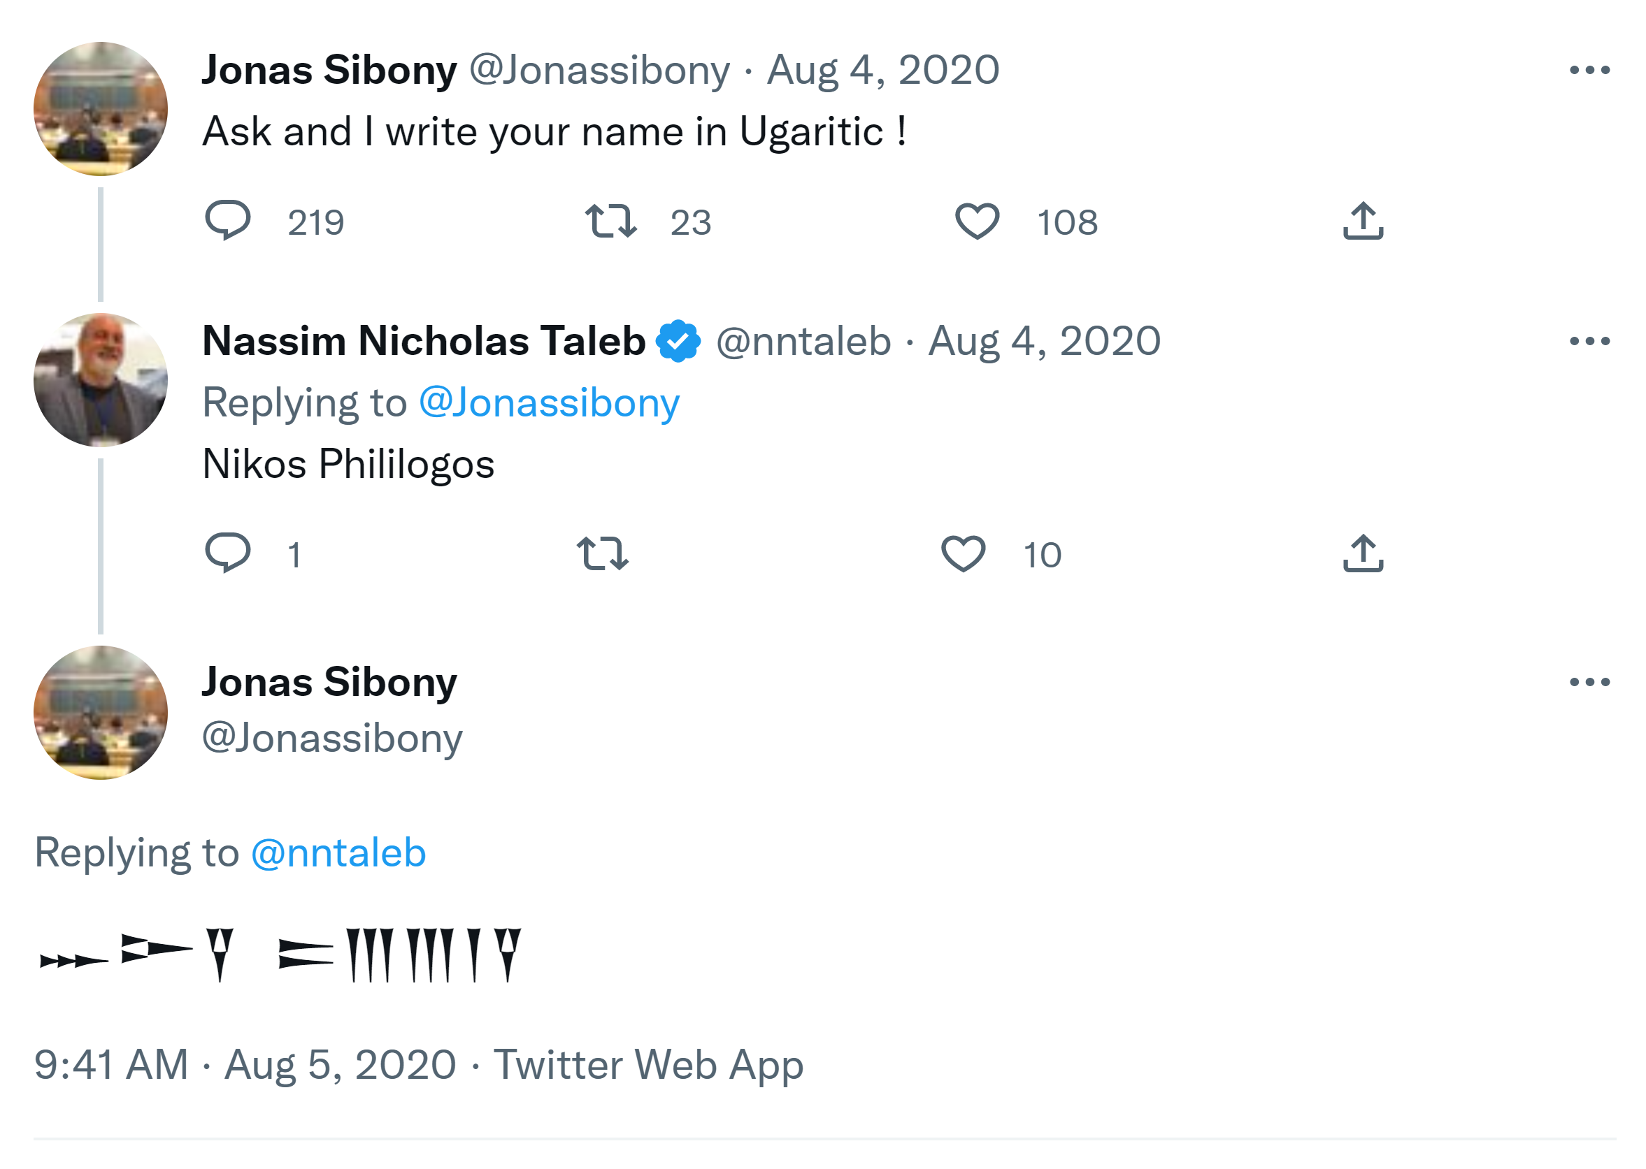
Task: Open more options on Taleb's tweet
Action: 1589,340
